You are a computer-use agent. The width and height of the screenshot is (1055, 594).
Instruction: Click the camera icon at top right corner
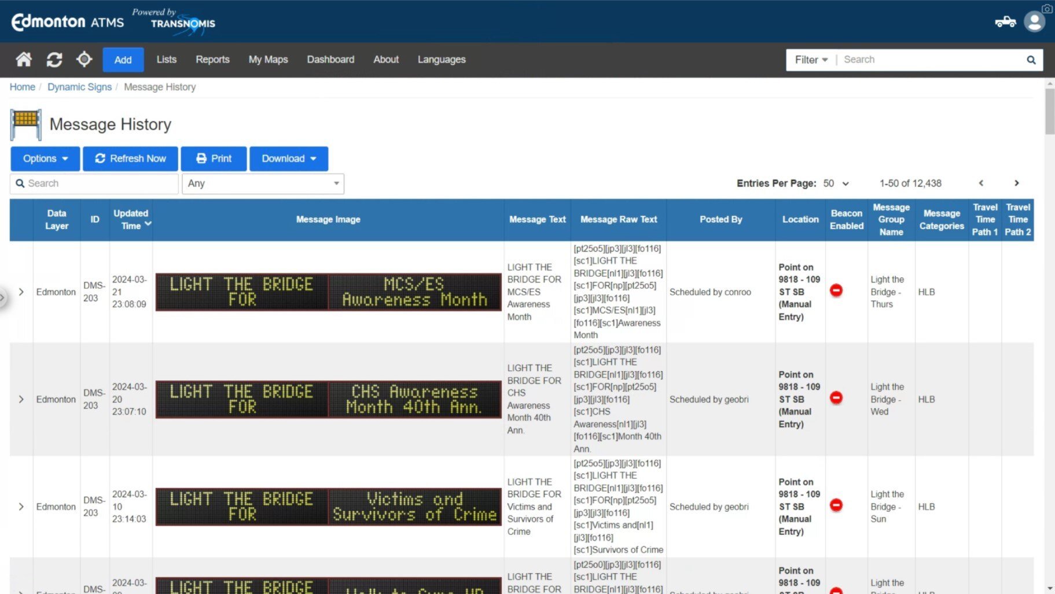coord(1047,9)
